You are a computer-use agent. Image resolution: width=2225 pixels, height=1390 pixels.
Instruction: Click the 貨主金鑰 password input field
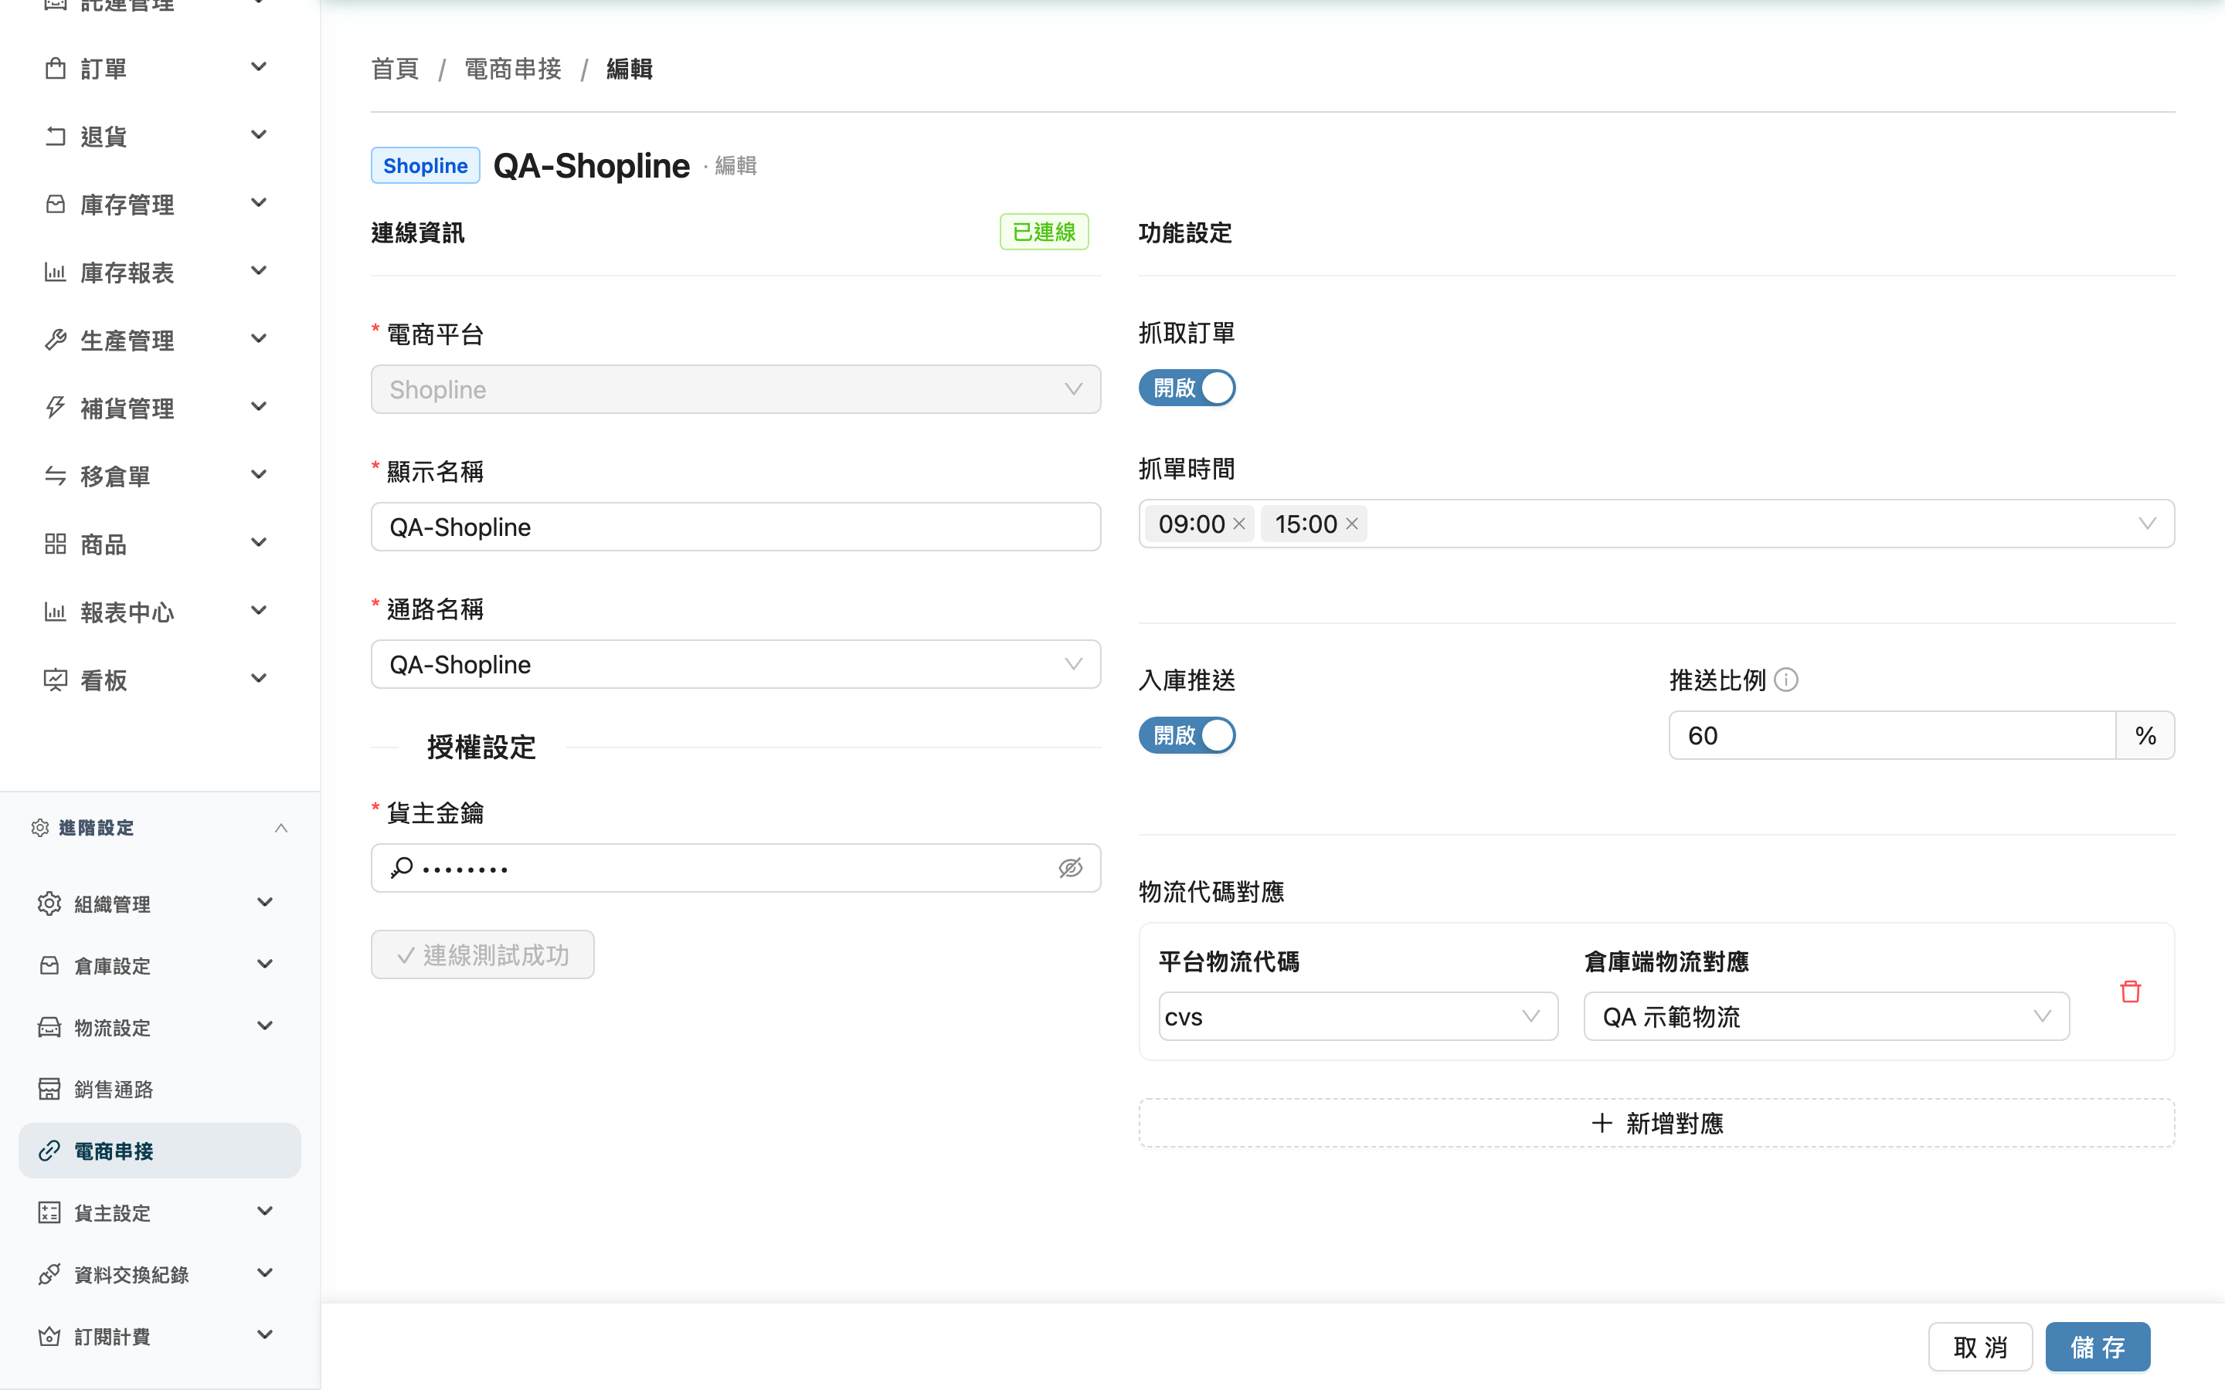735,868
